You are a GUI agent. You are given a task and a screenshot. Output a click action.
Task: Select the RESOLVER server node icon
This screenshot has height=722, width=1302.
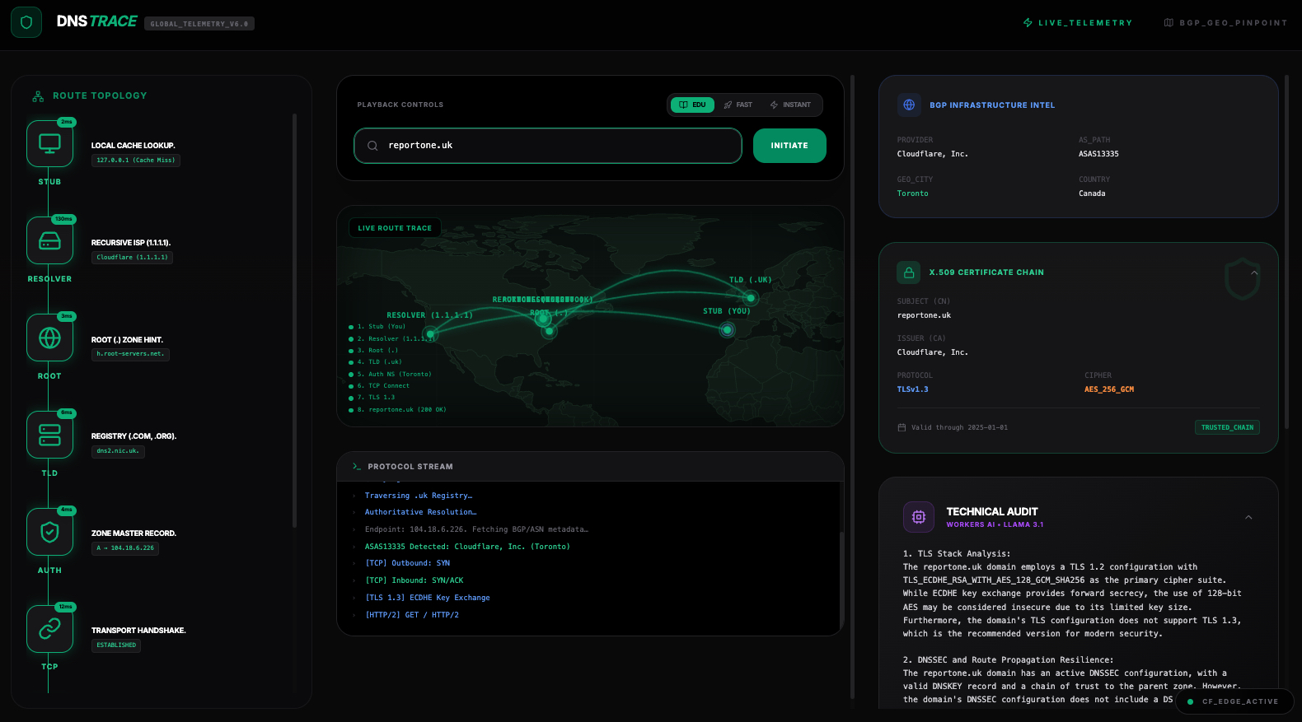[x=49, y=240]
